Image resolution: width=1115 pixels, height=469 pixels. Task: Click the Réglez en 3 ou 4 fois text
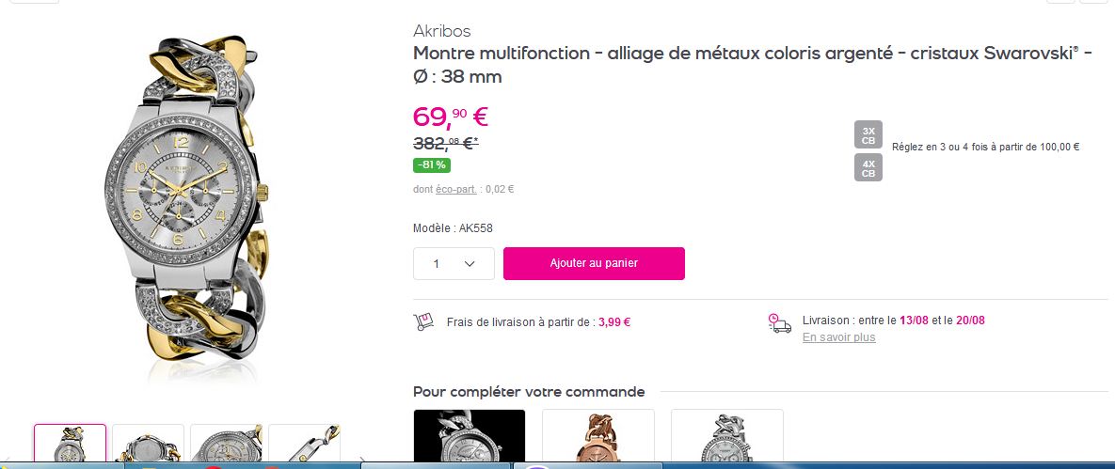click(985, 147)
